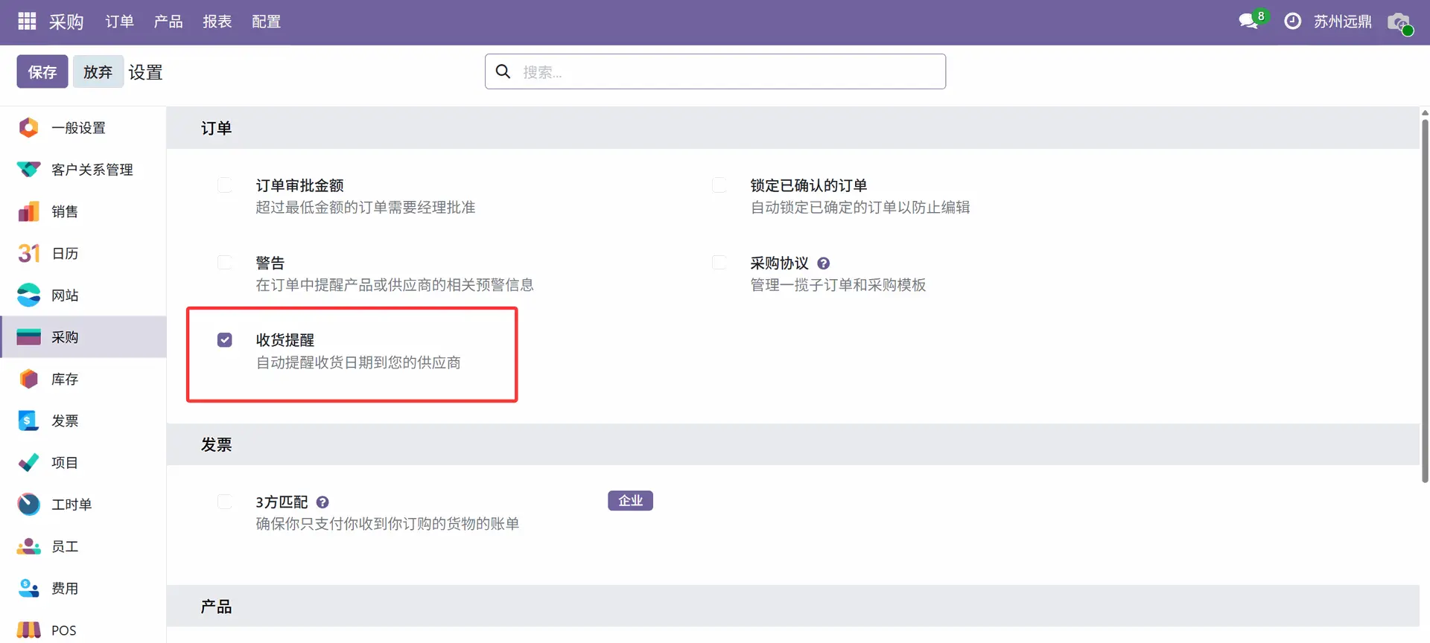Click the help icon beside 3方匹配
1430x643 pixels.
coord(322,502)
